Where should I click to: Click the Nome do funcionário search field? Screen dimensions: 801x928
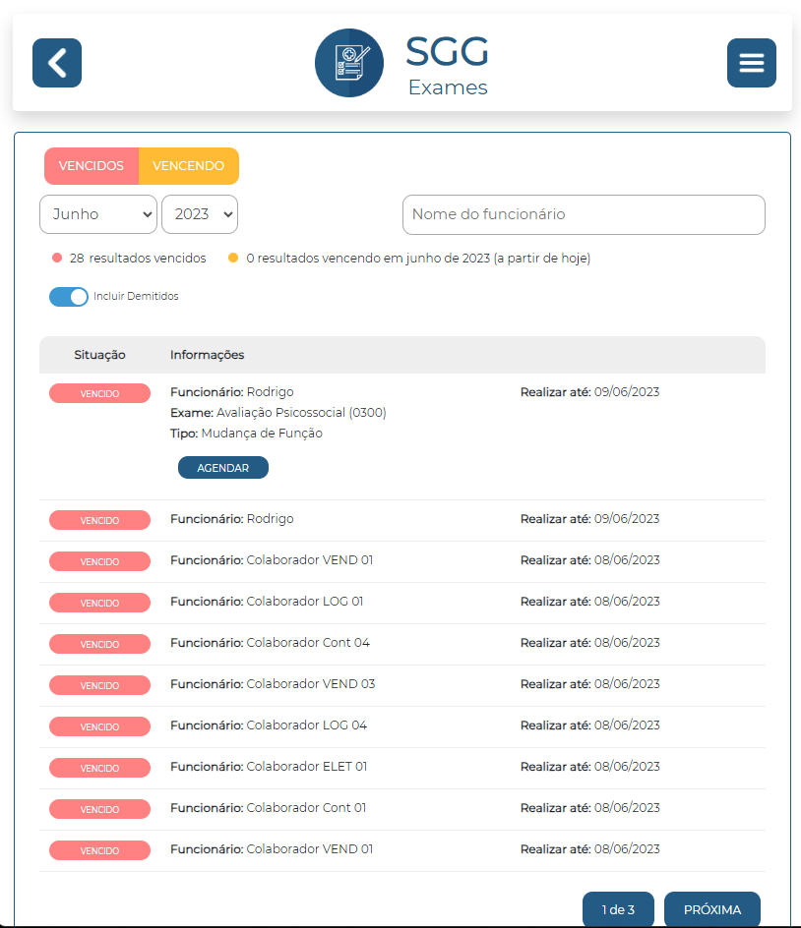pos(584,214)
